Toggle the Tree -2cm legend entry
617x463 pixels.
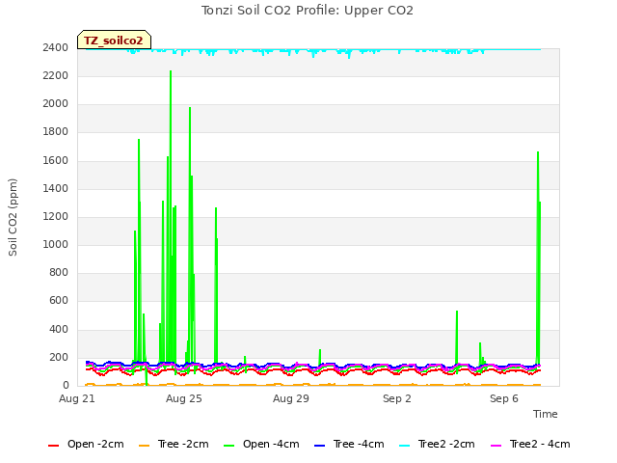point(174,445)
